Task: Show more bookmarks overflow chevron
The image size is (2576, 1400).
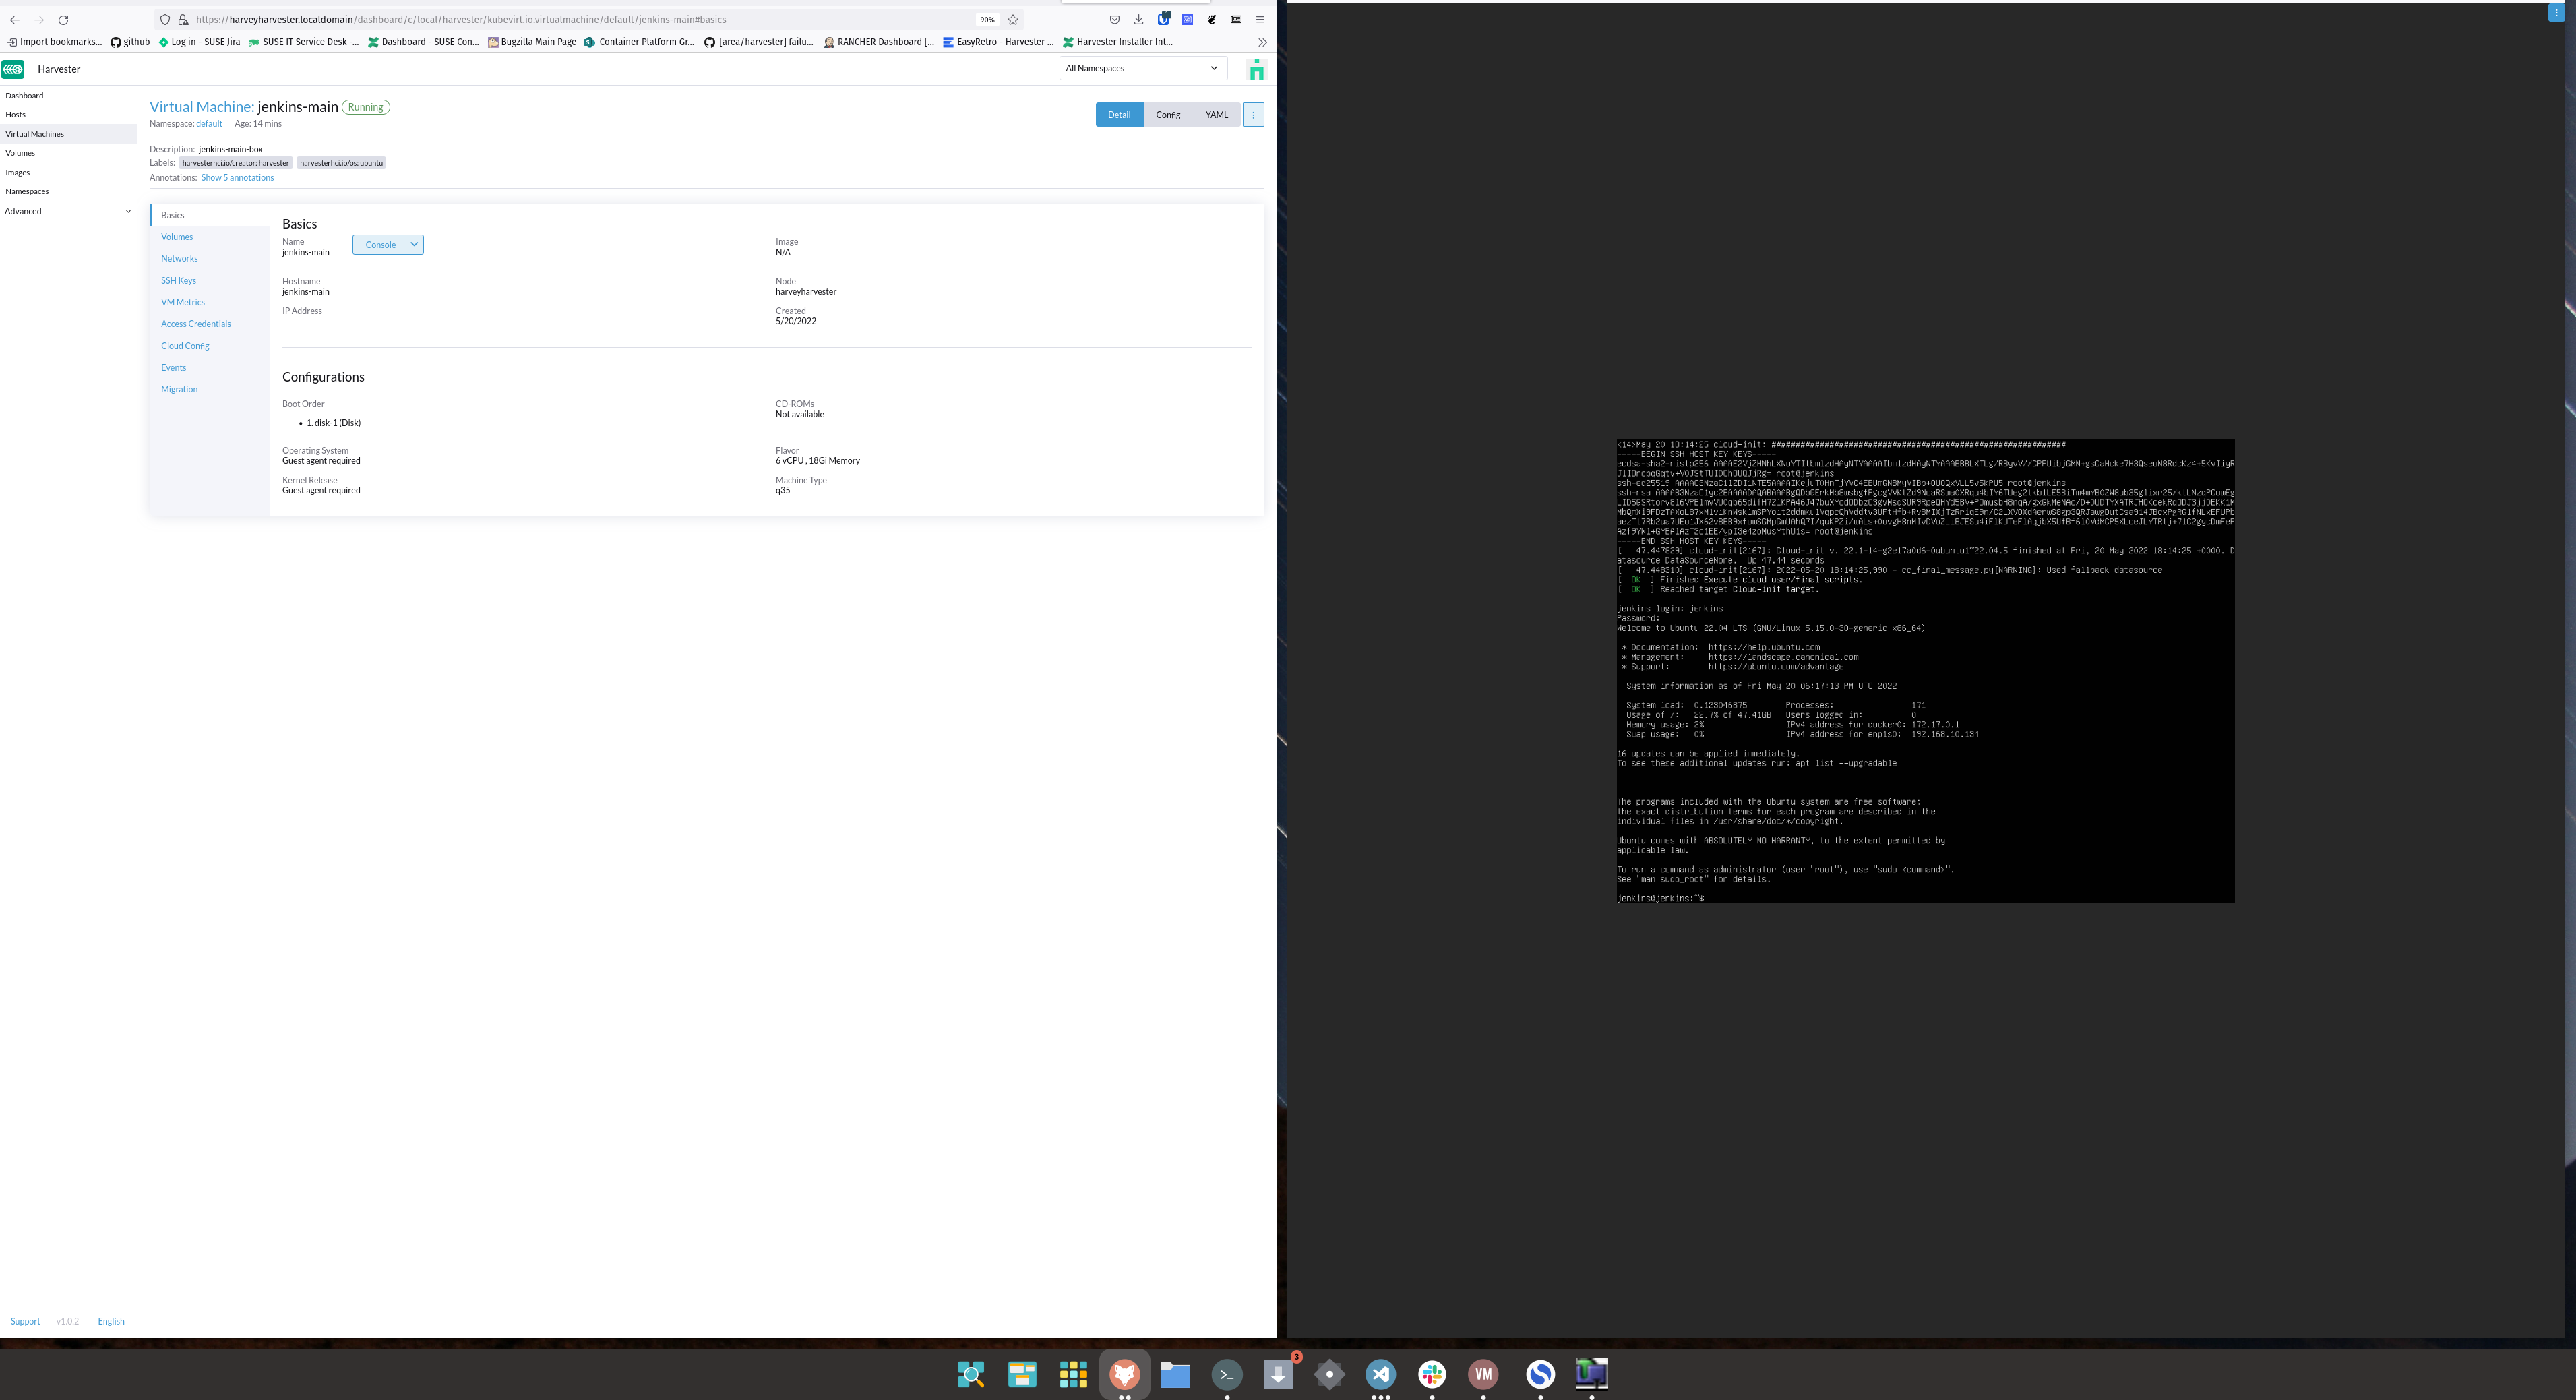Action: (1262, 42)
